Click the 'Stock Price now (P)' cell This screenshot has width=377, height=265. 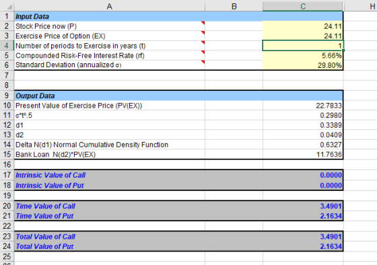click(x=109, y=26)
